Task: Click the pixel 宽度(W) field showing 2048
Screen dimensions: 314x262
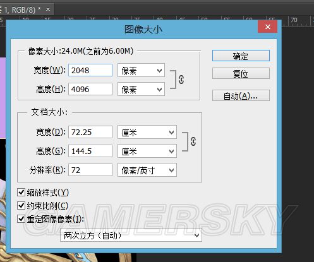Action: click(x=90, y=70)
